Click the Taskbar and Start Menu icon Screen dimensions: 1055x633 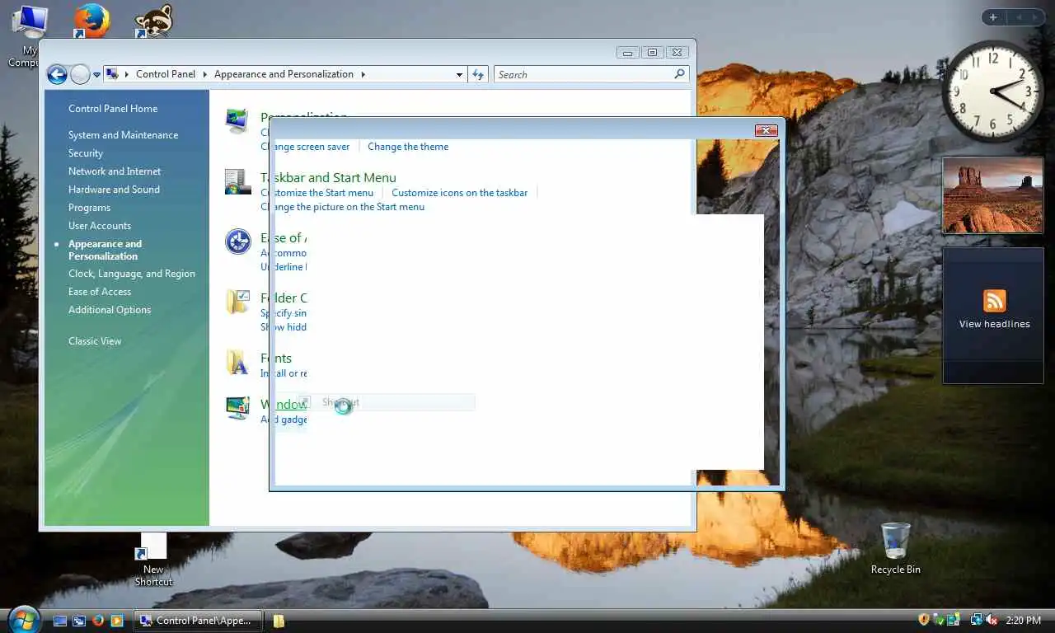point(237,181)
